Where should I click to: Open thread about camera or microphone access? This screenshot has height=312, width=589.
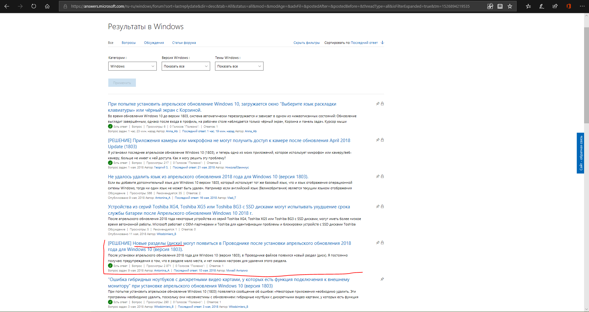click(229, 144)
